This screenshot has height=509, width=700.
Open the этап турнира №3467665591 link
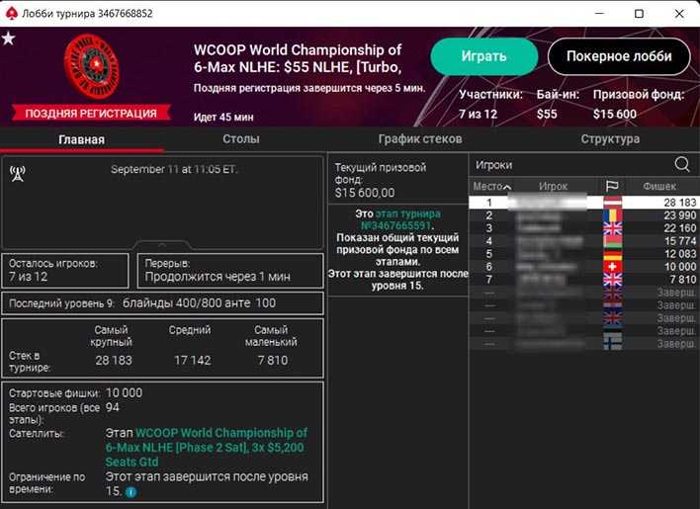pos(400,219)
